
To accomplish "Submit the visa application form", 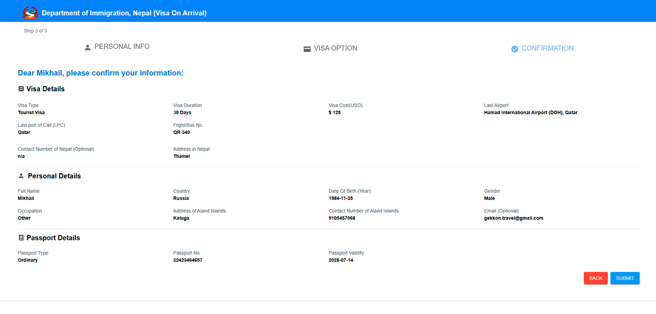I will pos(625,278).
